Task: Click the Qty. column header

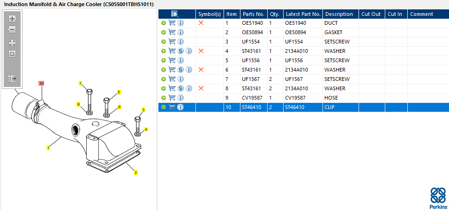Action: coord(275,14)
